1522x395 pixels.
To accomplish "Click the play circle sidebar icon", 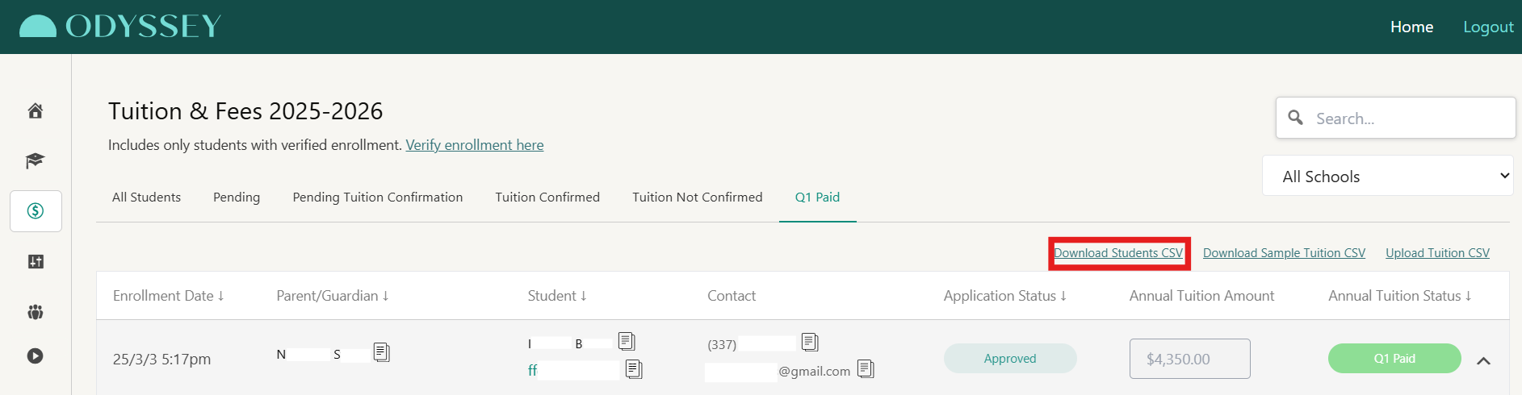I will [x=36, y=355].
